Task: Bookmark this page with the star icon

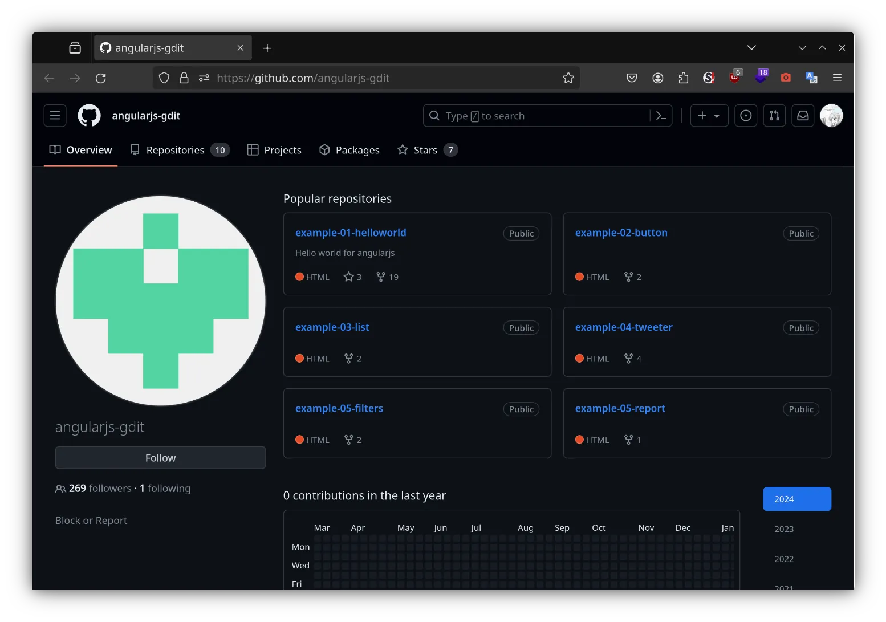Action: tap(568, 78)
